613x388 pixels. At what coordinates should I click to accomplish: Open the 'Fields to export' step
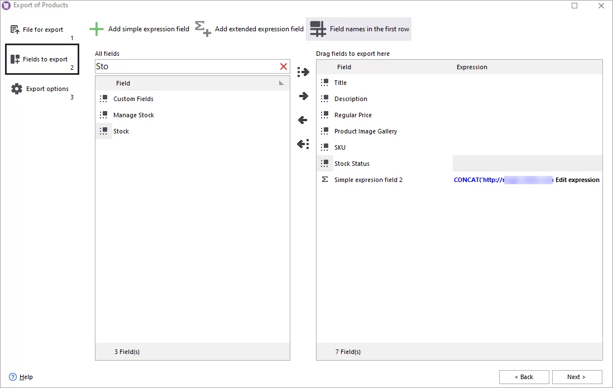pos(42,59)
